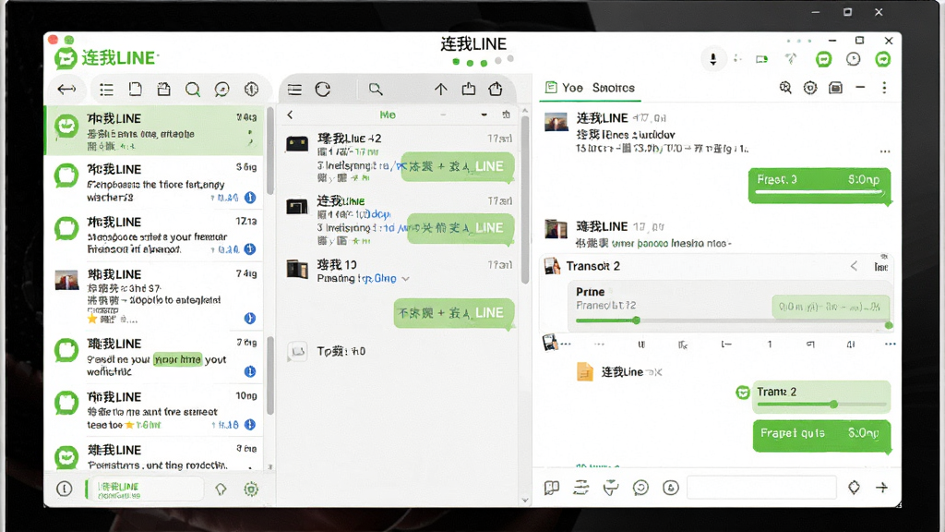Click the Freec. 3 green message bubble

[819, 185]
